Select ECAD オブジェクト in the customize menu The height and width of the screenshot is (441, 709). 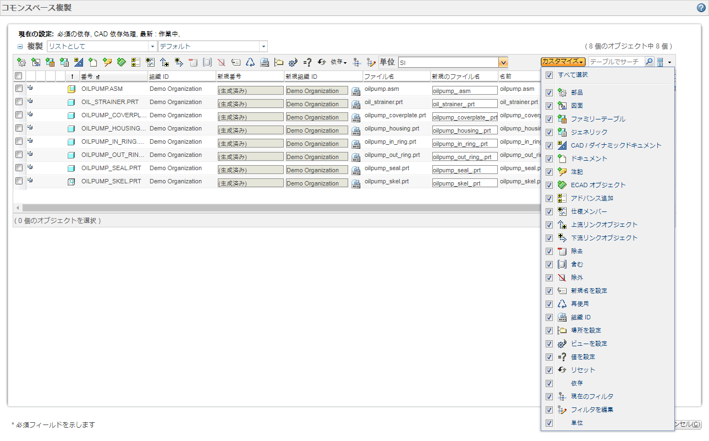coord(598,185)
